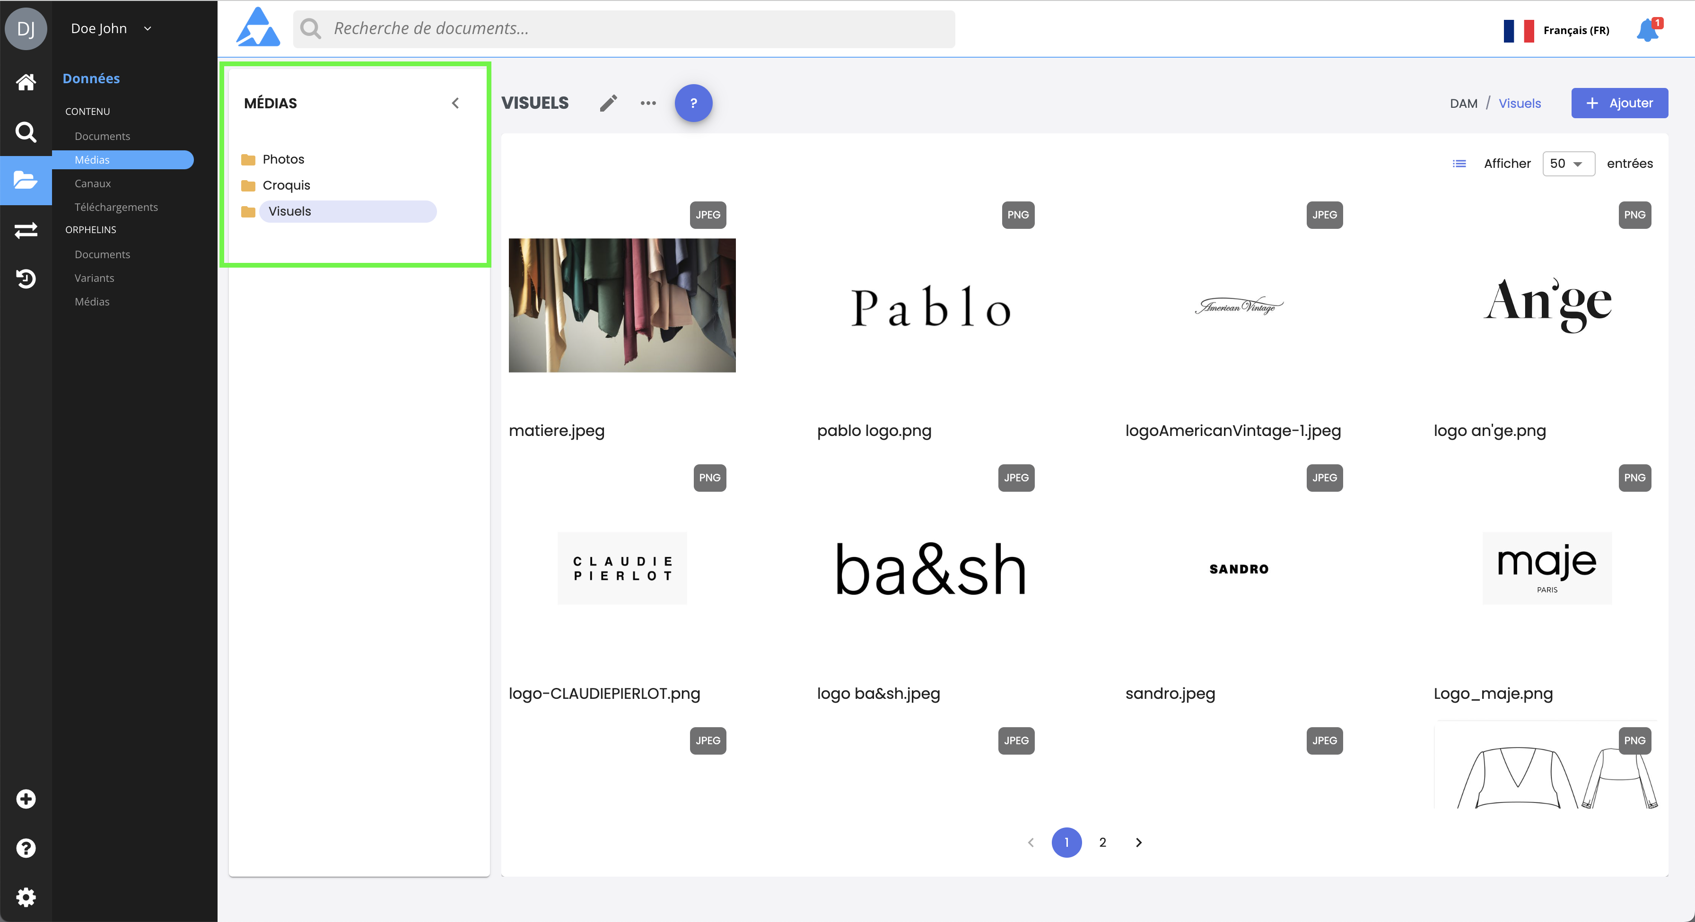This screenshot has height=922, width=1695.
Task: Select the Photos folder label
Action: click(284, 160)
